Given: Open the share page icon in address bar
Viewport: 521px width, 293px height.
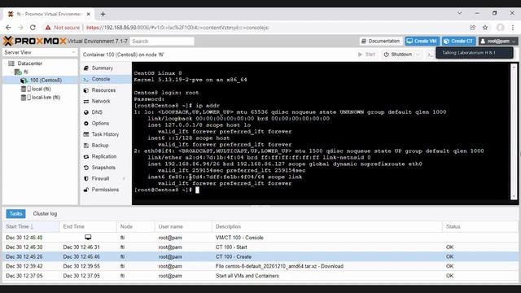Looking at the screenshot, I should pos(472,28).
